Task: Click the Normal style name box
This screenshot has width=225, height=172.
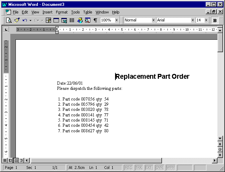Action: tap(138, 20)
